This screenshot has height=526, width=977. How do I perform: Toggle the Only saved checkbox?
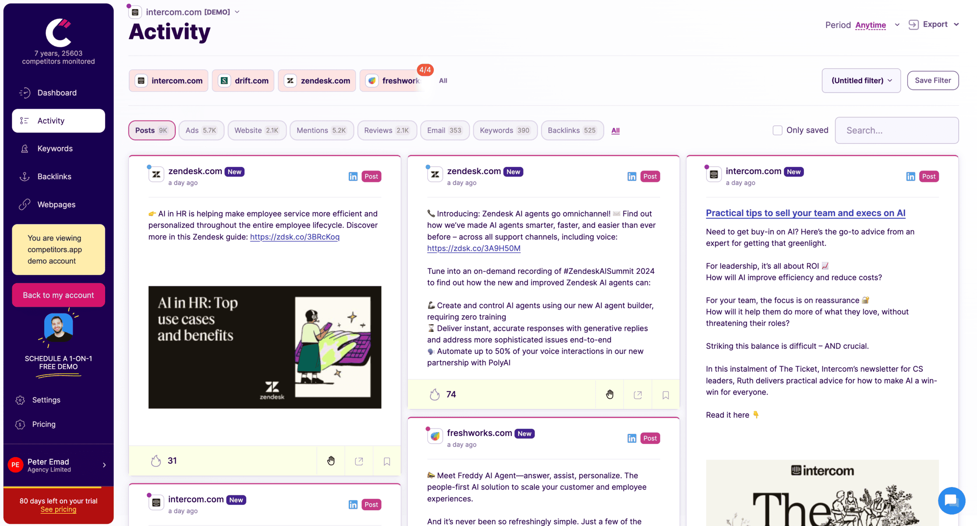point(778,130)
